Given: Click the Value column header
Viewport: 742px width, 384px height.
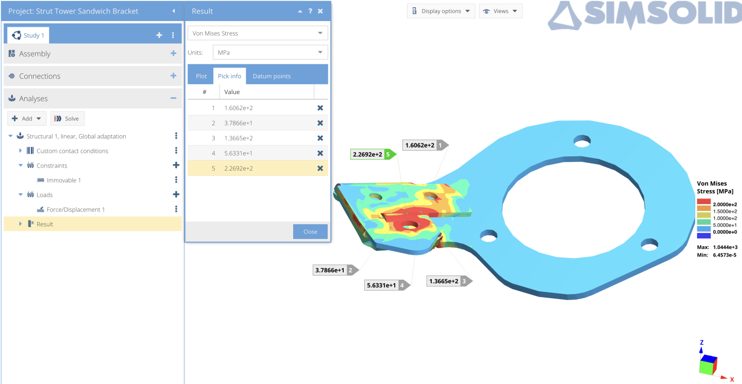Looking at the screenshot, I should click(266, 92).
